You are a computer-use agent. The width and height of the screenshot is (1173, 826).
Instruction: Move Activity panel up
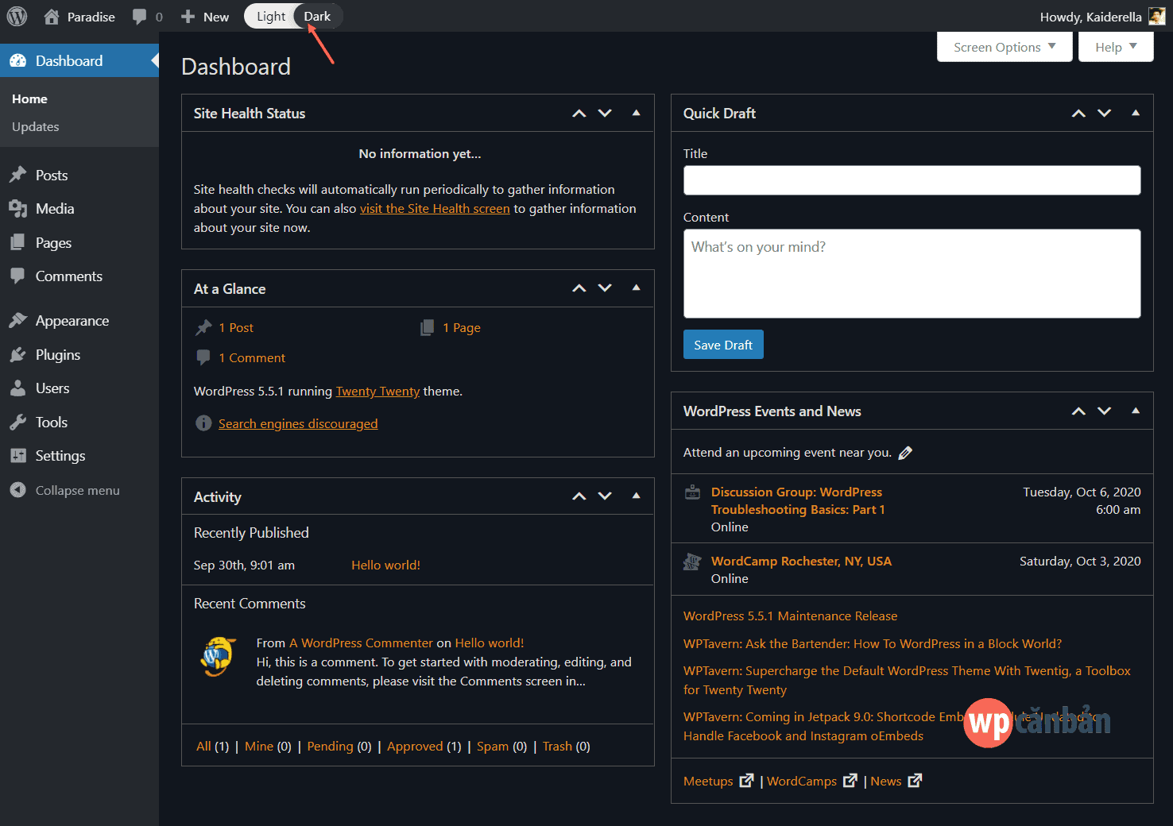pyautogui.click(x=579, y=496)
